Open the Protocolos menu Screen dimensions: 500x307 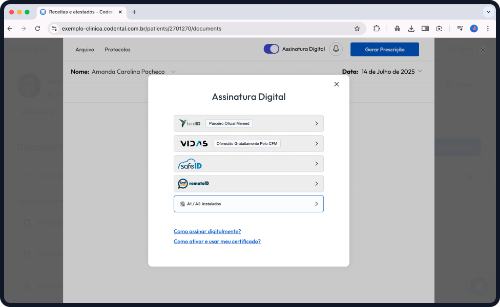point(117,49)
